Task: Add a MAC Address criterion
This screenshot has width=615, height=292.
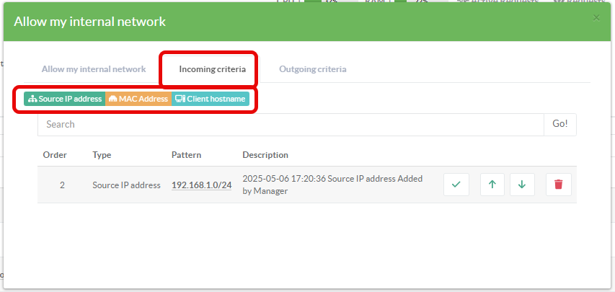Action: pyautogui.click(x=138, y=99)
